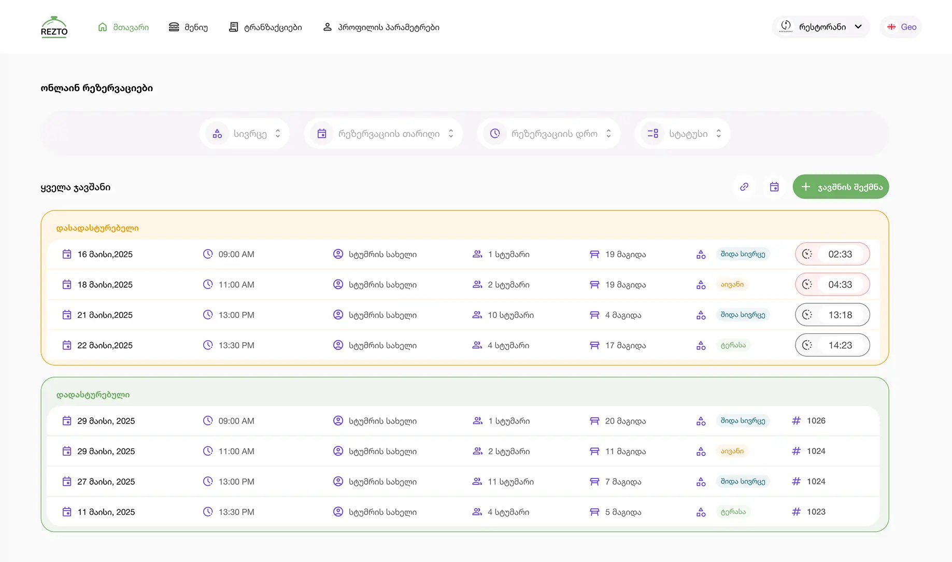Click calendar icon for 16 მაისი,2025 row

(x=67, y=254)
